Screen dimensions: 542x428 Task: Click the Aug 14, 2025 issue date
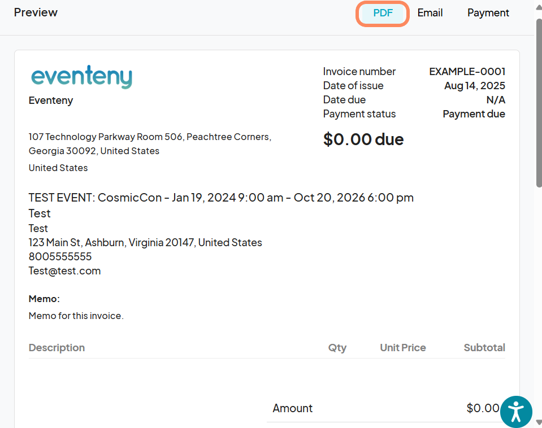pos(474,86)
